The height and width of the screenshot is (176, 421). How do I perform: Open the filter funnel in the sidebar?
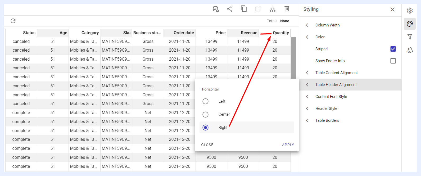click(410, 37)
